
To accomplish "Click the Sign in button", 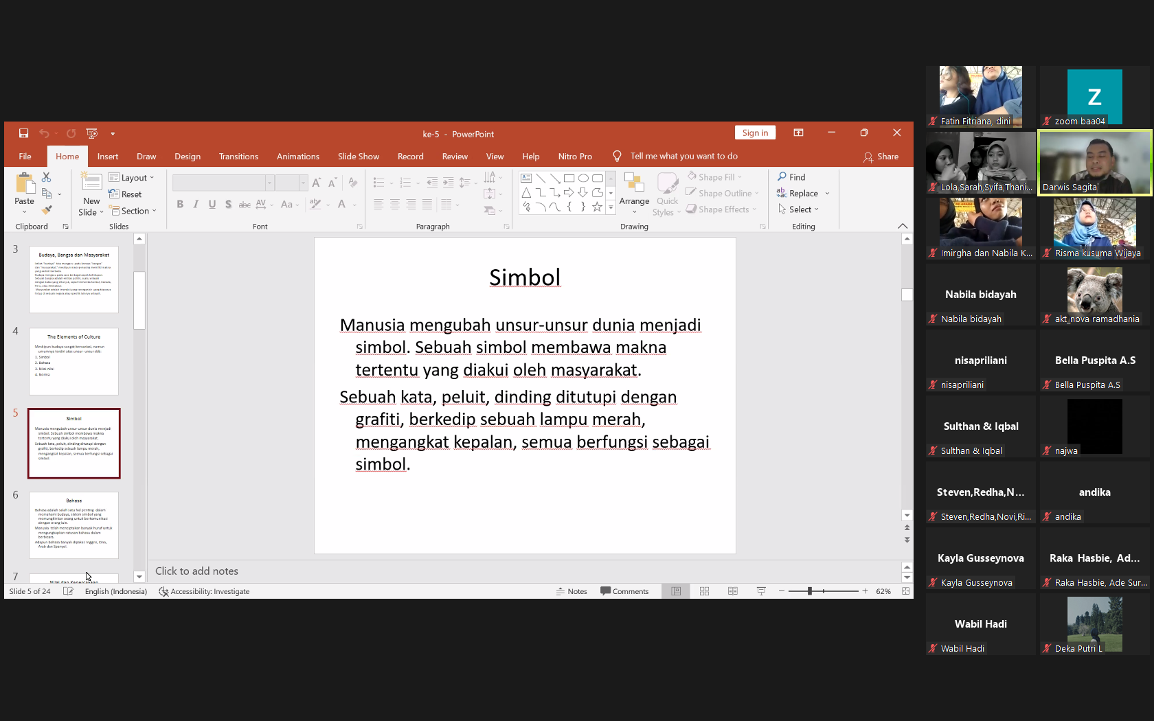I will coord(755,133).
